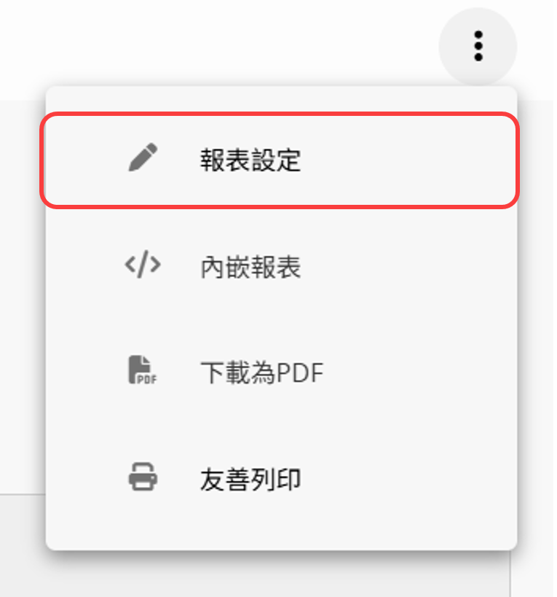Select the 內嵌報表 menu entry
The height and width of the screenshot is (597, 557).
[x=281, y=267]
